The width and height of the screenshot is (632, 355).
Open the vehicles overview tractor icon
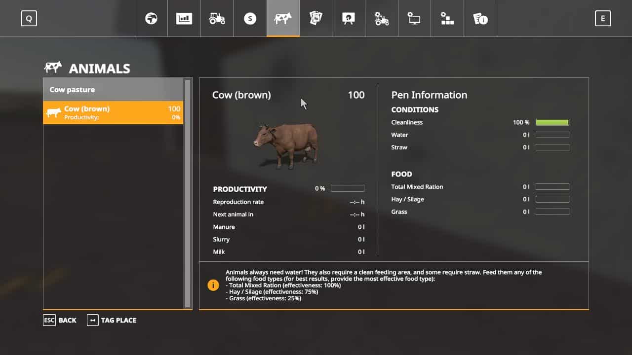[x=217, y=19]
